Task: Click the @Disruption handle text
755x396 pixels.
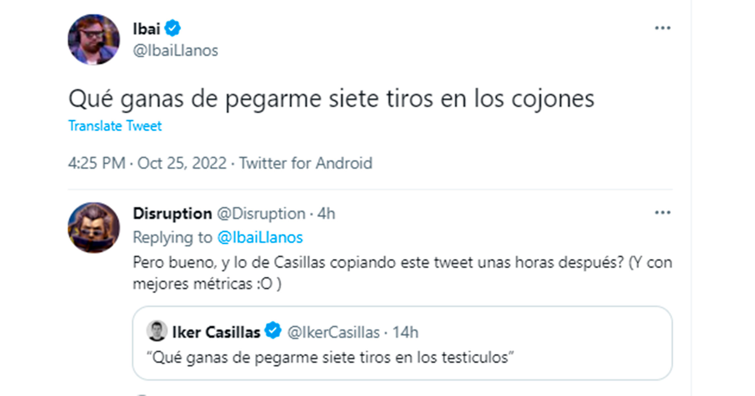Action: click(261, 213)
